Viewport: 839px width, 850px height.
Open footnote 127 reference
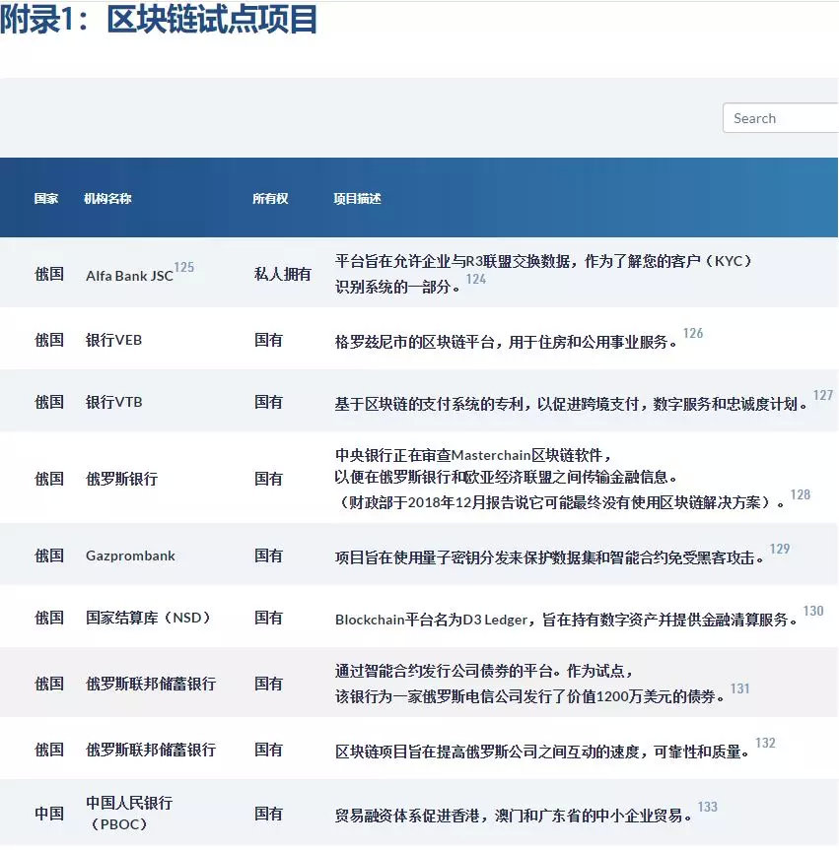tap(822, 395)
